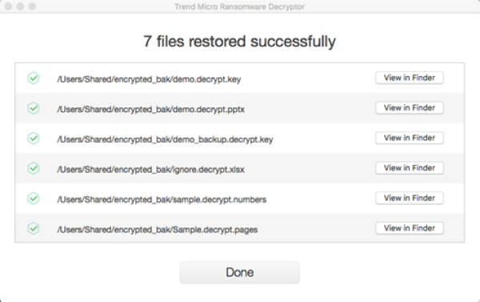This screenshot has width=480, height=302.
Task: Click the status icon beside Sample.decrypt.pages
Action: 34,228
